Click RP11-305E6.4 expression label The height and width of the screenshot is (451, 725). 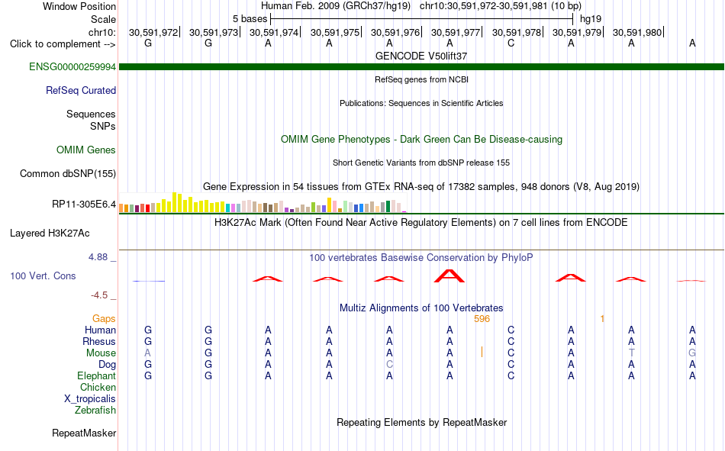pos(84,204)
